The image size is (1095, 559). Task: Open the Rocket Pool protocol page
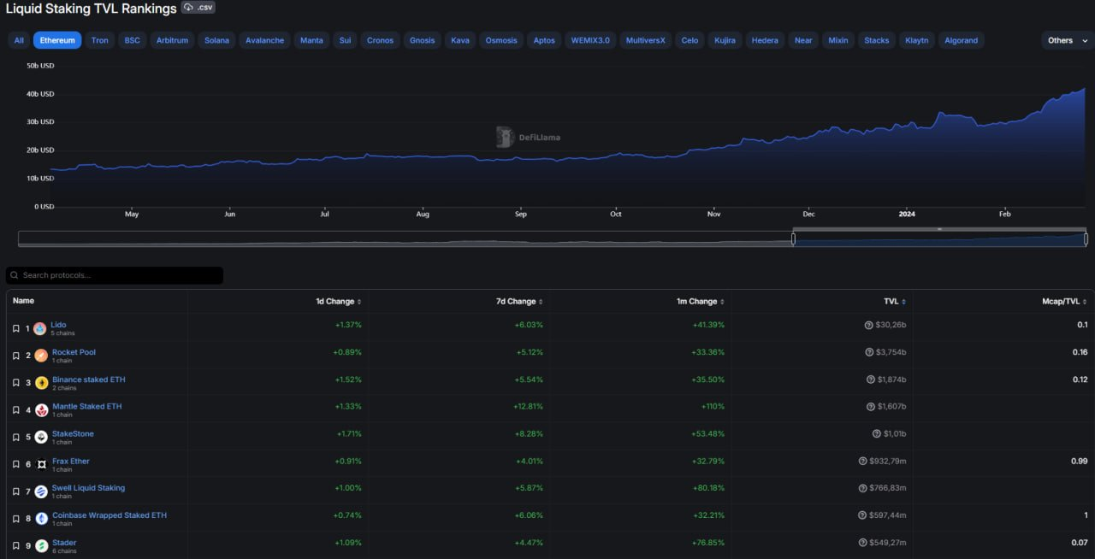(x=74, y=352)
